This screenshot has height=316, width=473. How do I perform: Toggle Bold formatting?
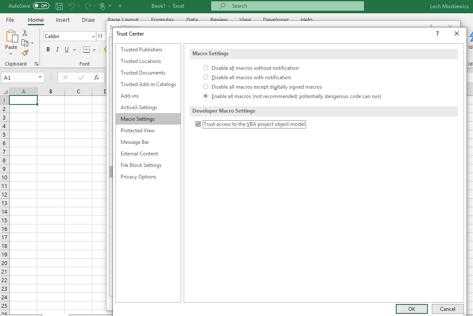(49, 50)
